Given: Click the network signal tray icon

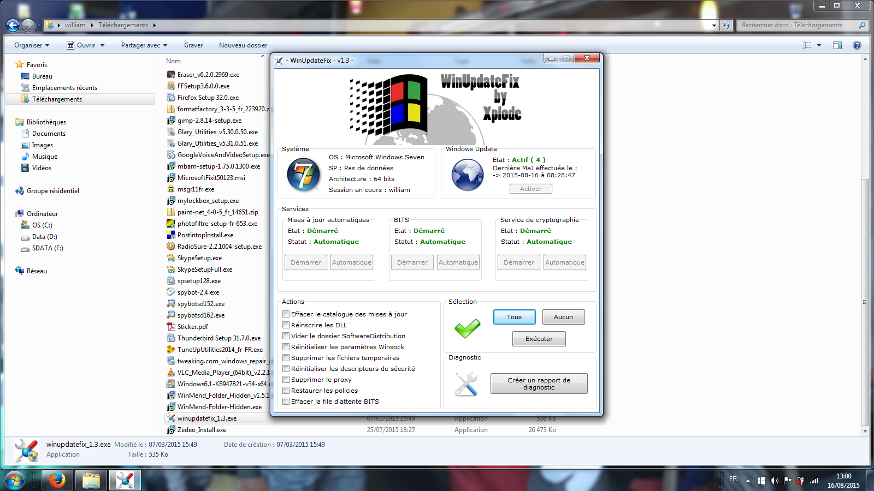Looking at the screenshot, I should [814, 481].
